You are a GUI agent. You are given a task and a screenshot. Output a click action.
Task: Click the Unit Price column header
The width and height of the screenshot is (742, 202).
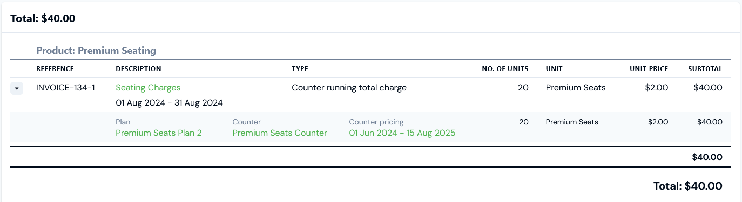click(x=649, y=69)
